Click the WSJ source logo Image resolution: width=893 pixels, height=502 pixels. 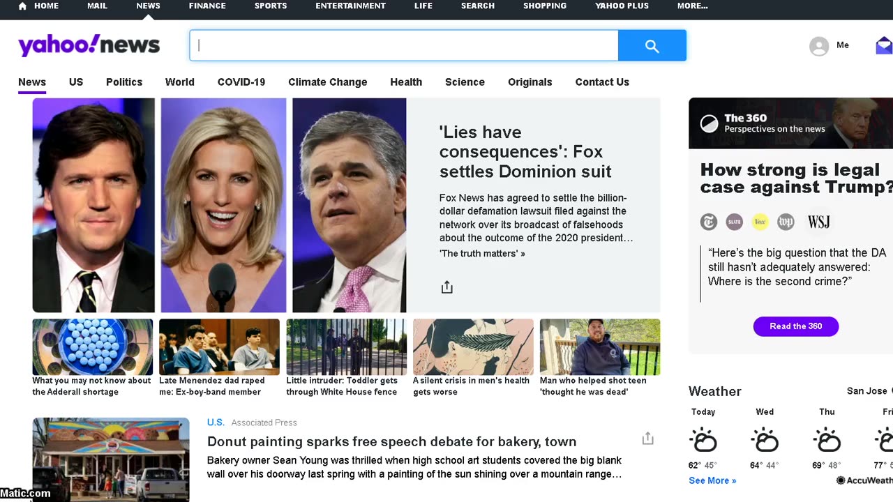[818, 222]
